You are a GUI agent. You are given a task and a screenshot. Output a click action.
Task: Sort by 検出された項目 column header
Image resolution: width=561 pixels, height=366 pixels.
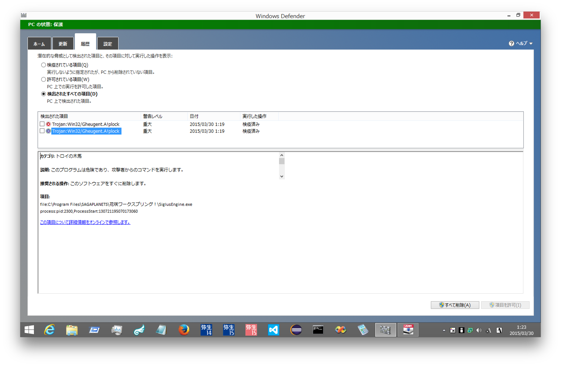pos(89,116)
